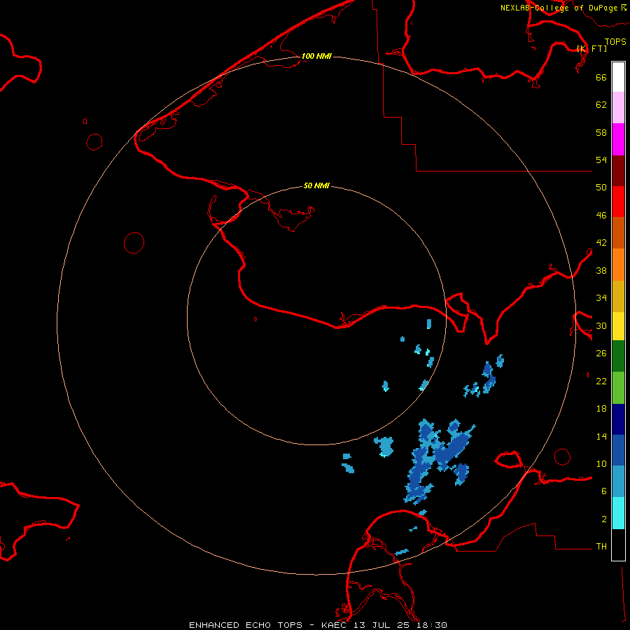Click the bright red swatch near 50
This screenshot has height=630, width=630.
618,202
